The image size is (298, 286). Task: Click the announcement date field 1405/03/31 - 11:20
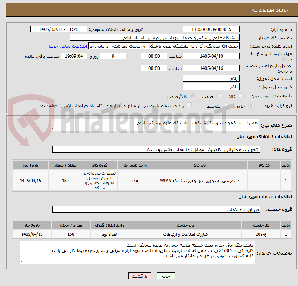pos(59,29)
